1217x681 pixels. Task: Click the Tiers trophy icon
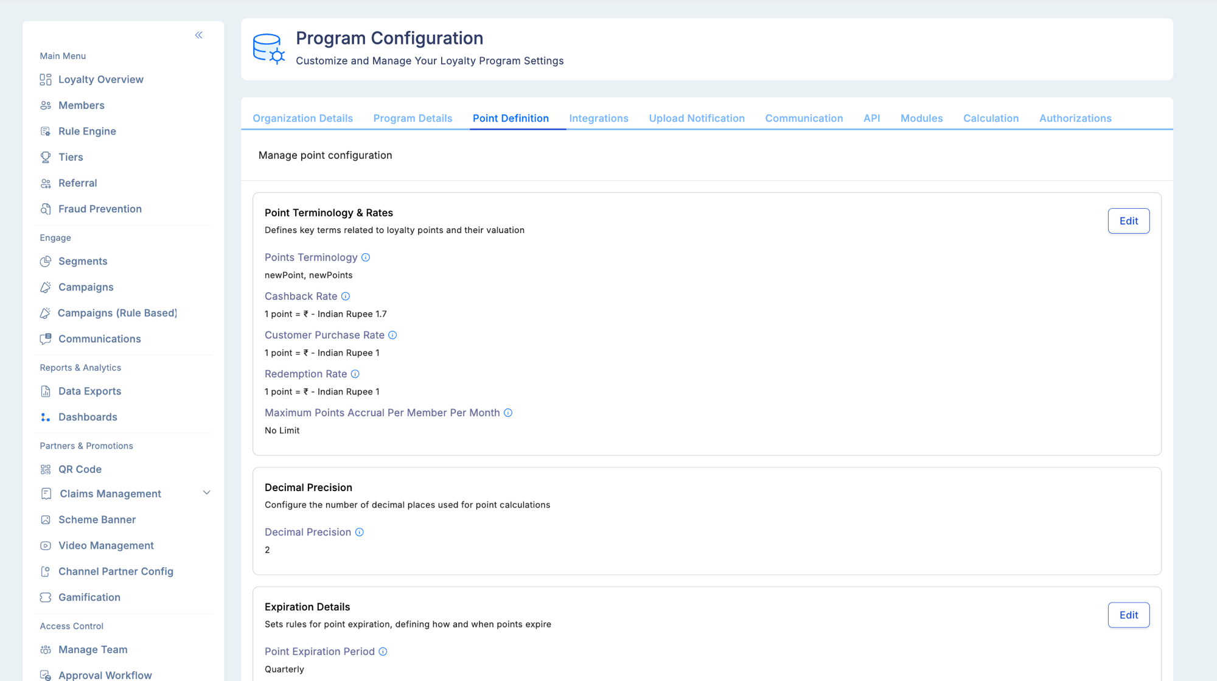pyautogui.click(x=46, y=157)
